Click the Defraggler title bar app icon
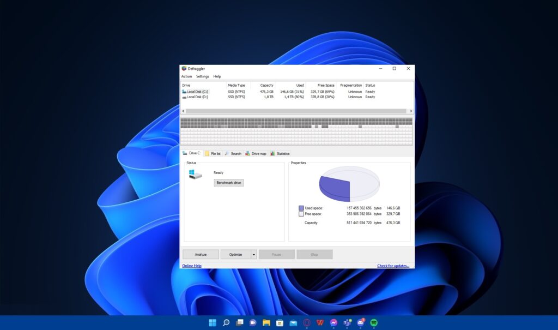The height and width of the screenshot is (330, 558). 184,68
